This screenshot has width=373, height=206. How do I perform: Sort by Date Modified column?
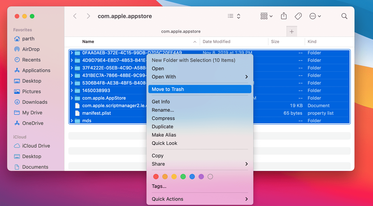217,41
